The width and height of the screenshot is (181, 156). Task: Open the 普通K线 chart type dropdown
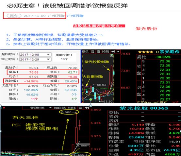tap(50, 108)
